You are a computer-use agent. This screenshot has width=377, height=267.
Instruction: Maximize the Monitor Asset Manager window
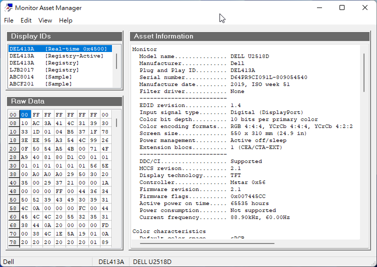click(342, 7)
